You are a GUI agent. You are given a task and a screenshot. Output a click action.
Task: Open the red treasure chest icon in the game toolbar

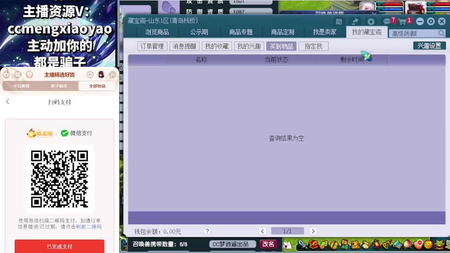pyautogui.click(x=313, y=244)
